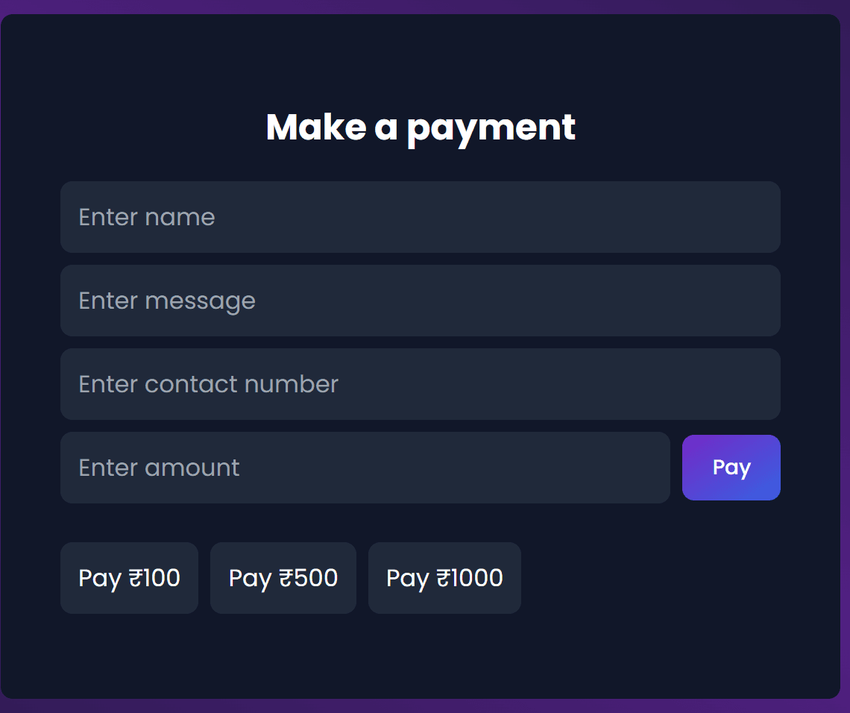850x713 pixels.
Task: Tap the rupee symbol on Pay ₹100
Action: click(136, 577)
